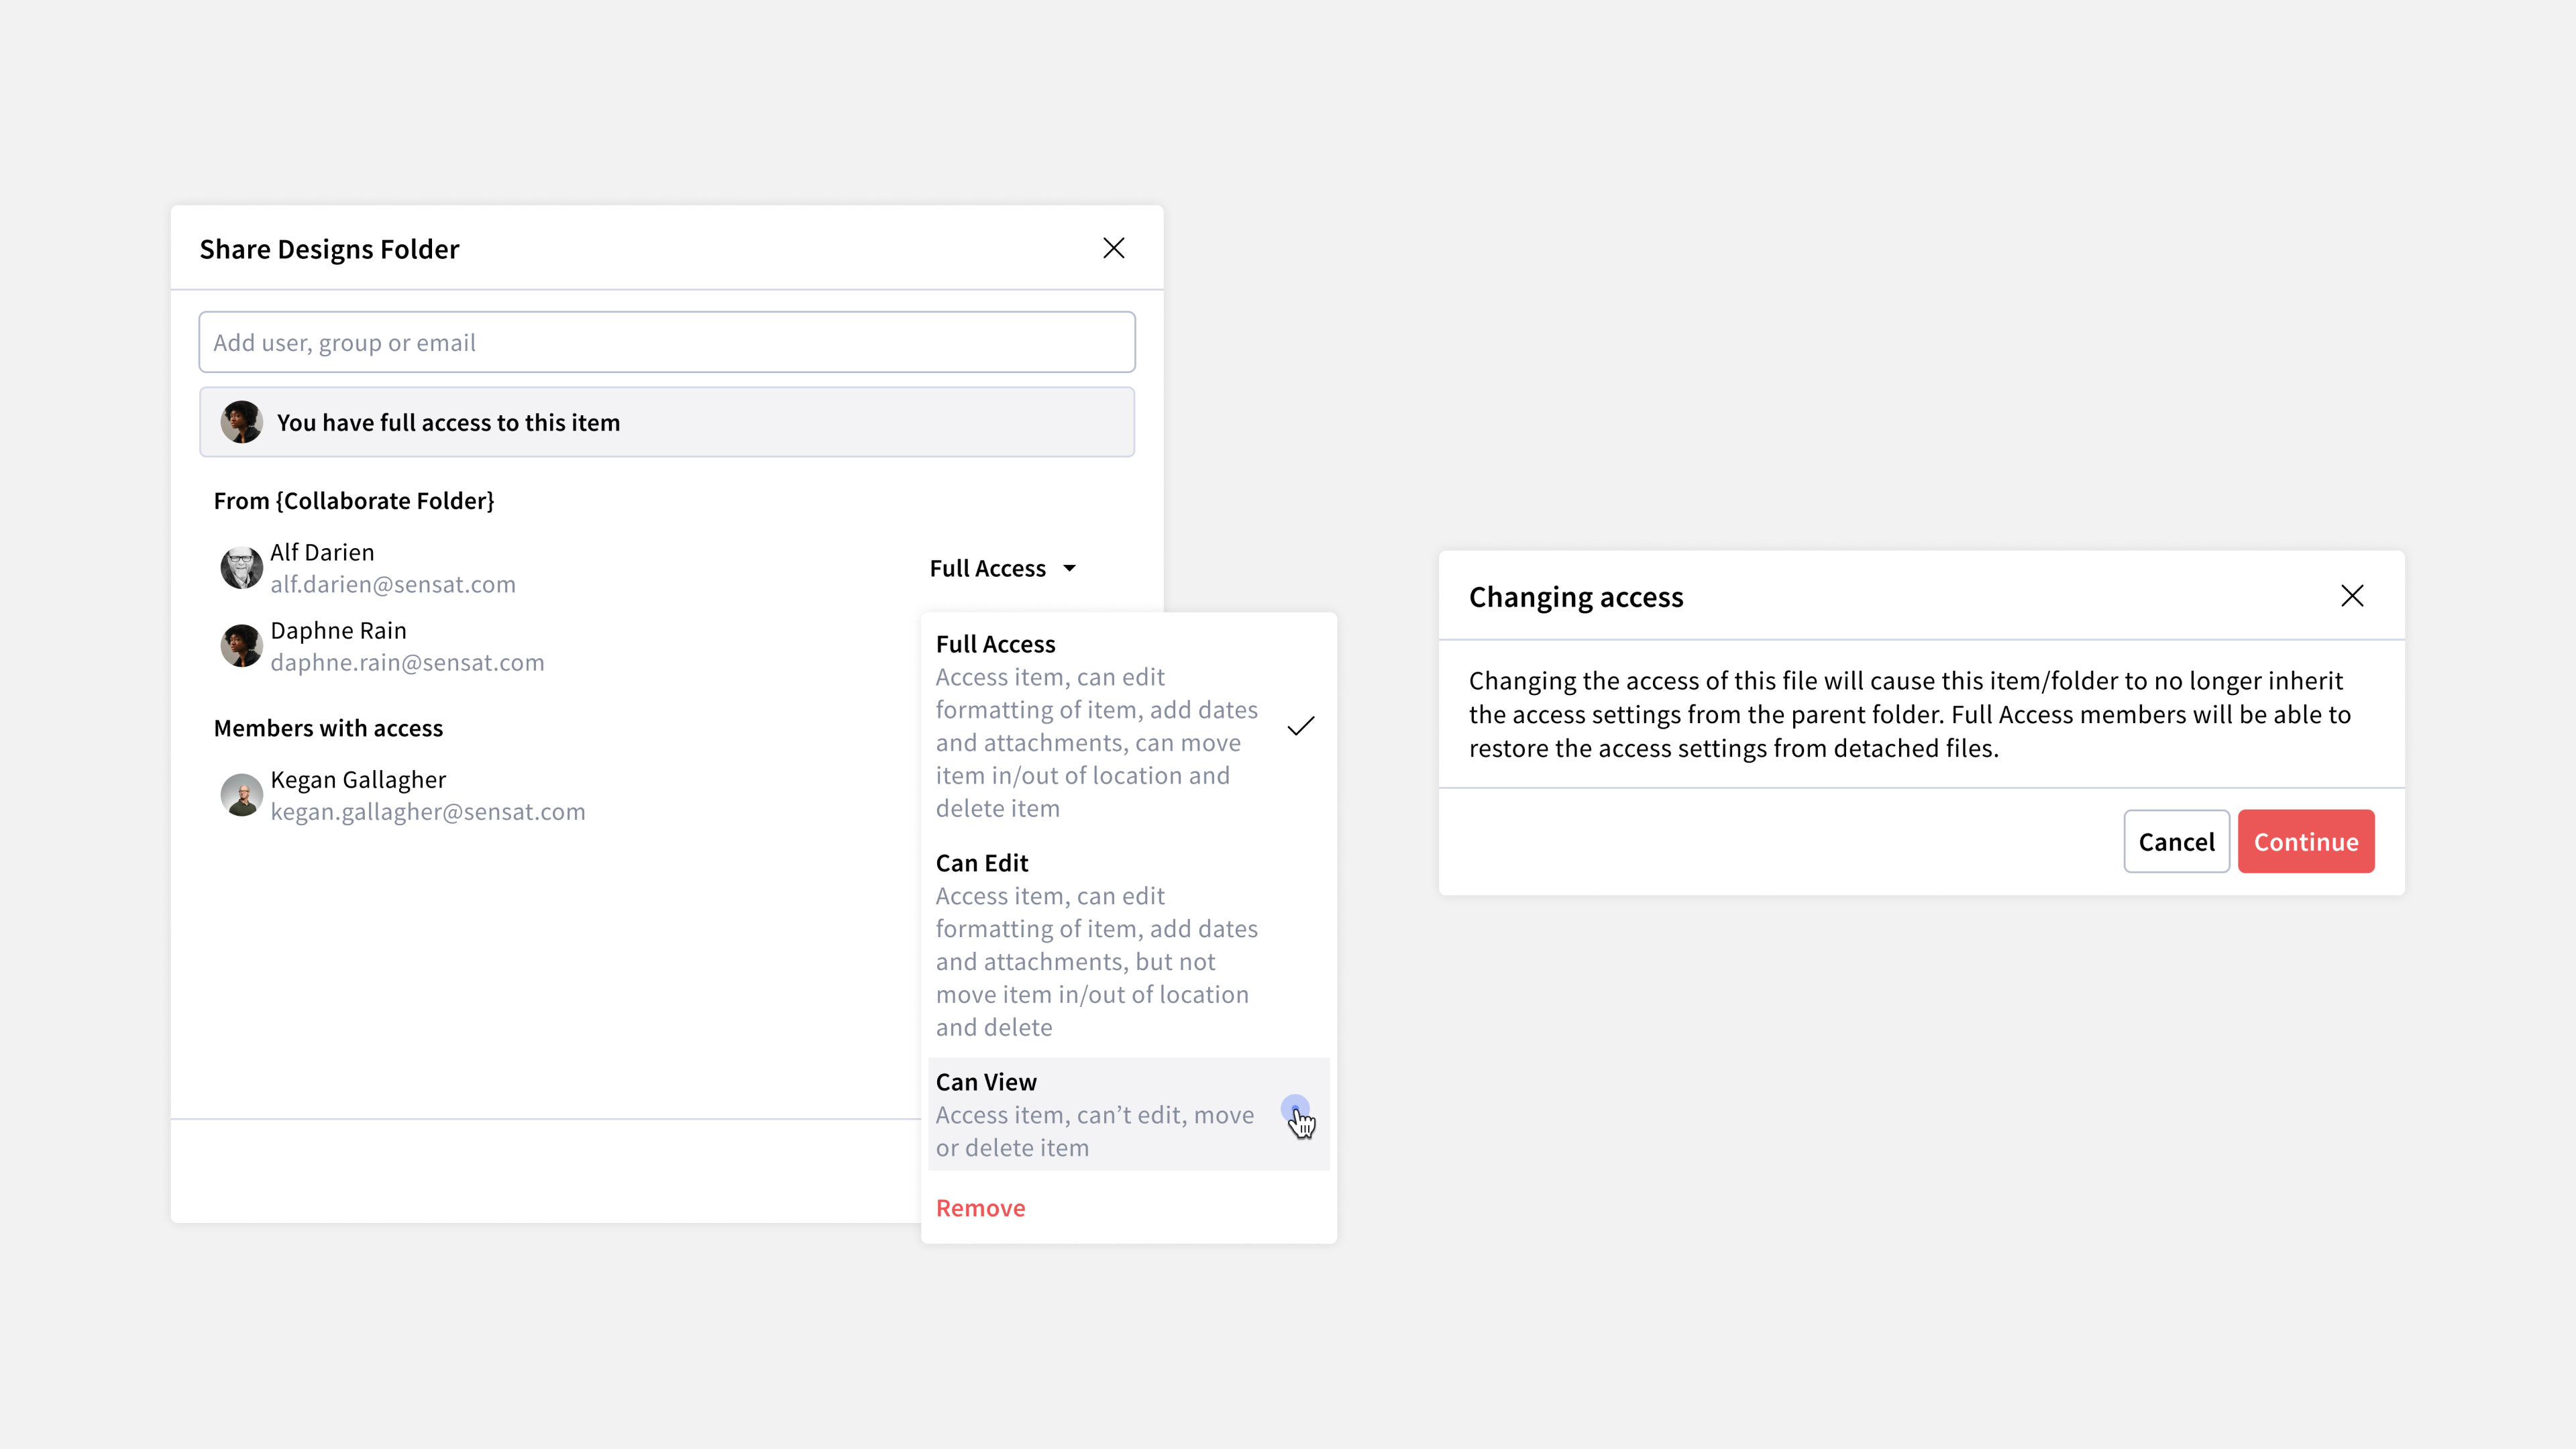Click the checkmark beside Full Access option

click(1300, 726)
